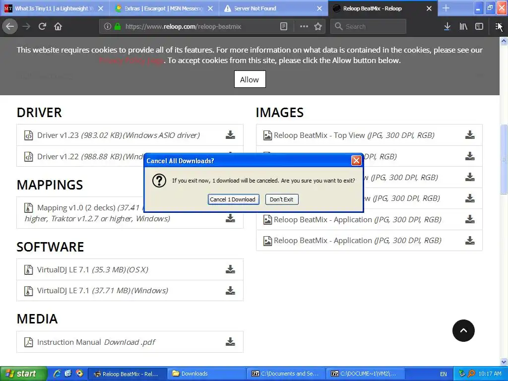Close the Server Not Found tab
This screenshot has width=508, height=381.
tap(319, 8)
